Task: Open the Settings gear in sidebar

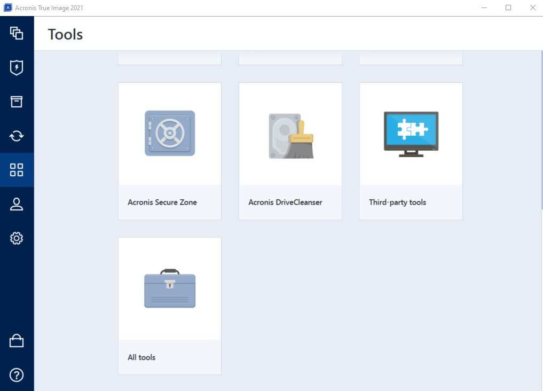Action: [x=17, y=238]
